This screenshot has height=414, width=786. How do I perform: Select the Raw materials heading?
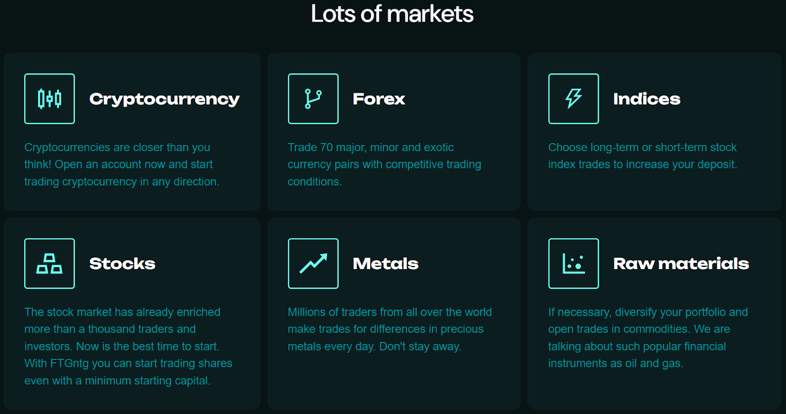point(681,264)
